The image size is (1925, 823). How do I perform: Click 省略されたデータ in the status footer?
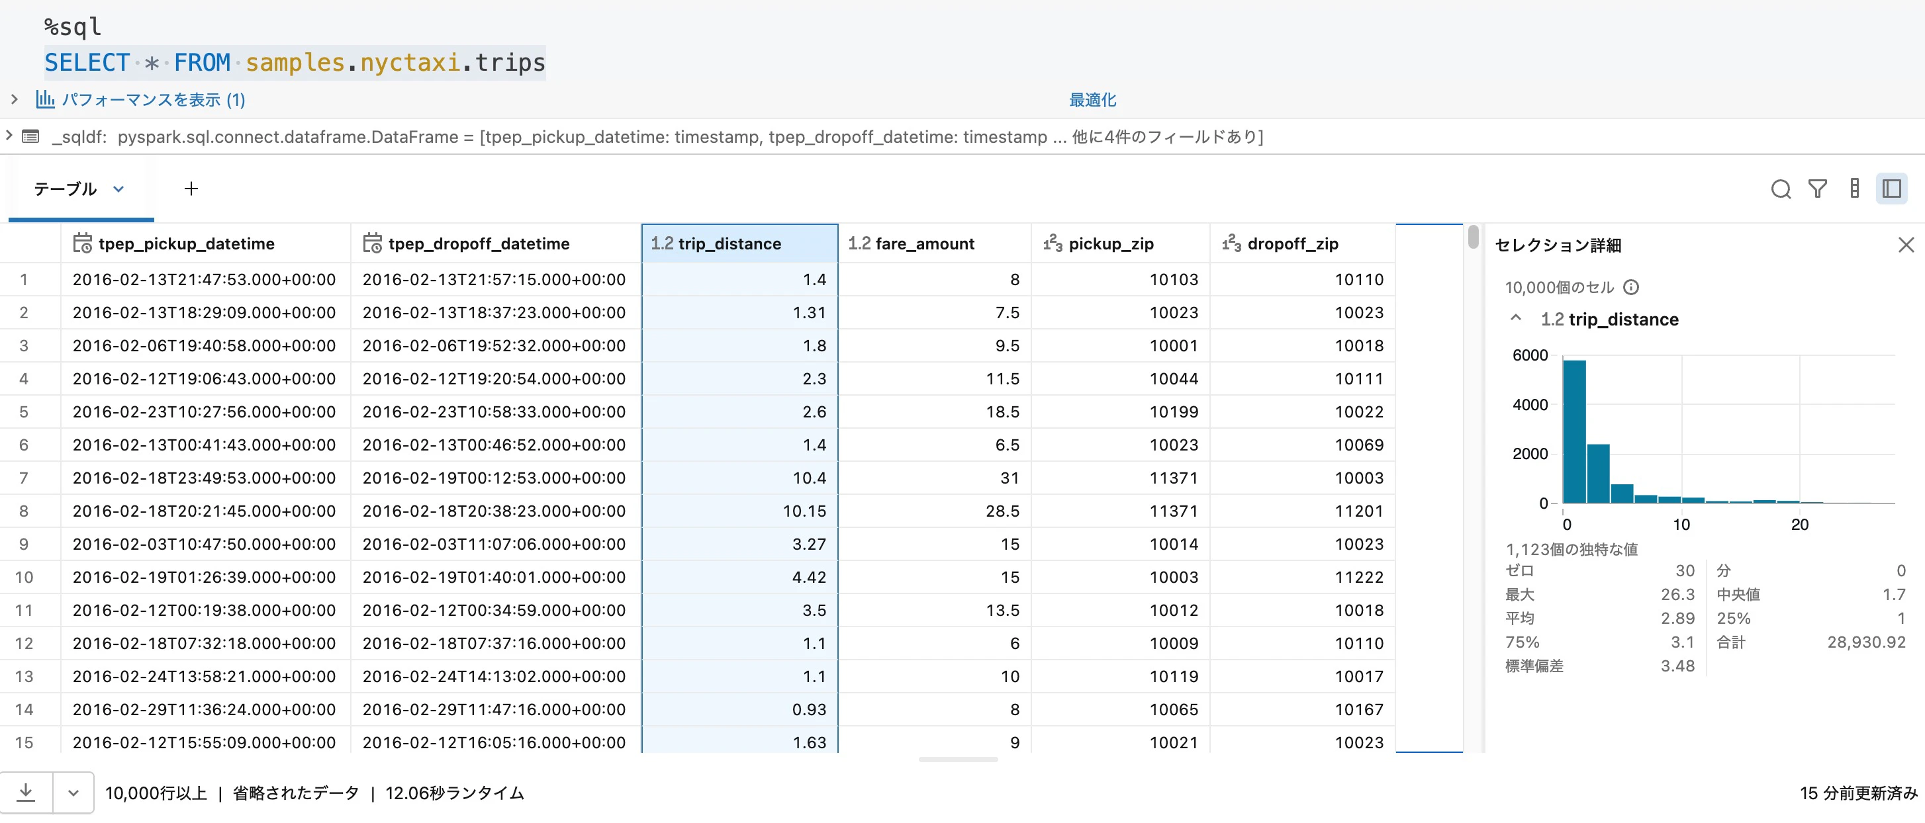(296, 793)
